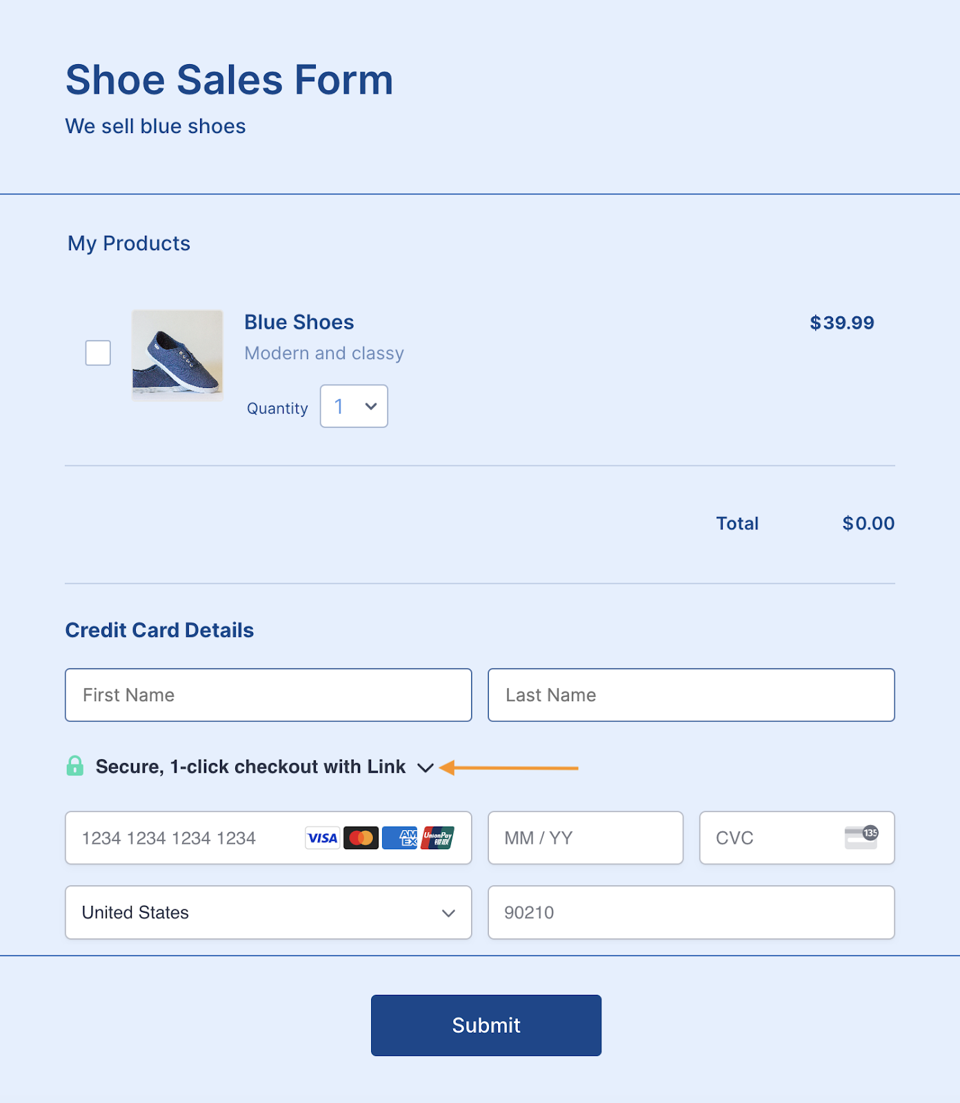Click the American Express card icon

(400, 838)
